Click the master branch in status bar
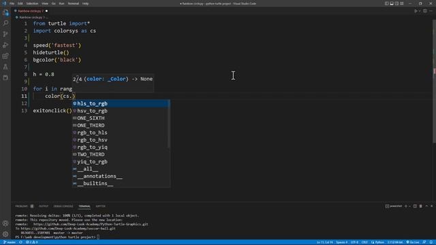Viewport: 436px width, 245px height. [x=10, y=242]
